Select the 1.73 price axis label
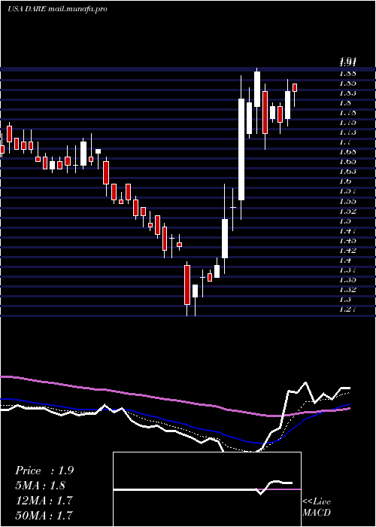The width and height of the screenshot is (376, 527). point(347,133)
